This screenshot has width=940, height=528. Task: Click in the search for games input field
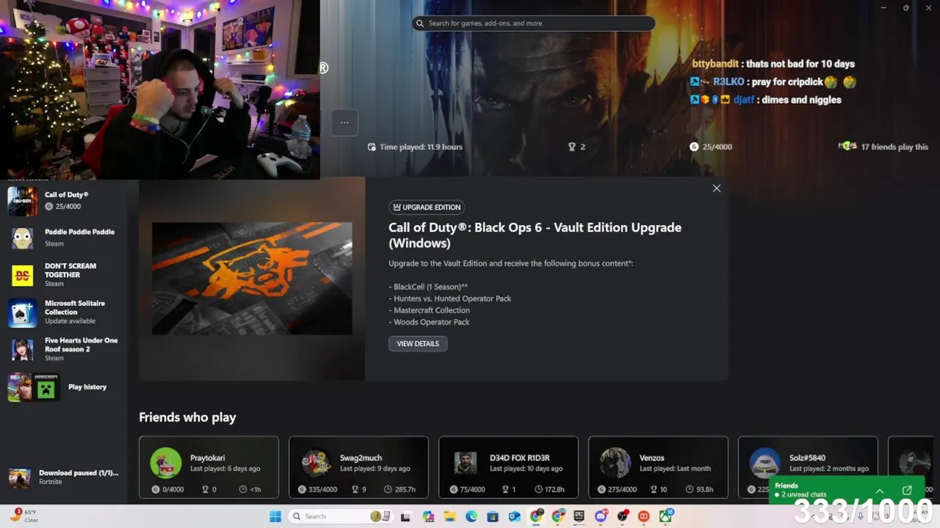pos(533,23)
